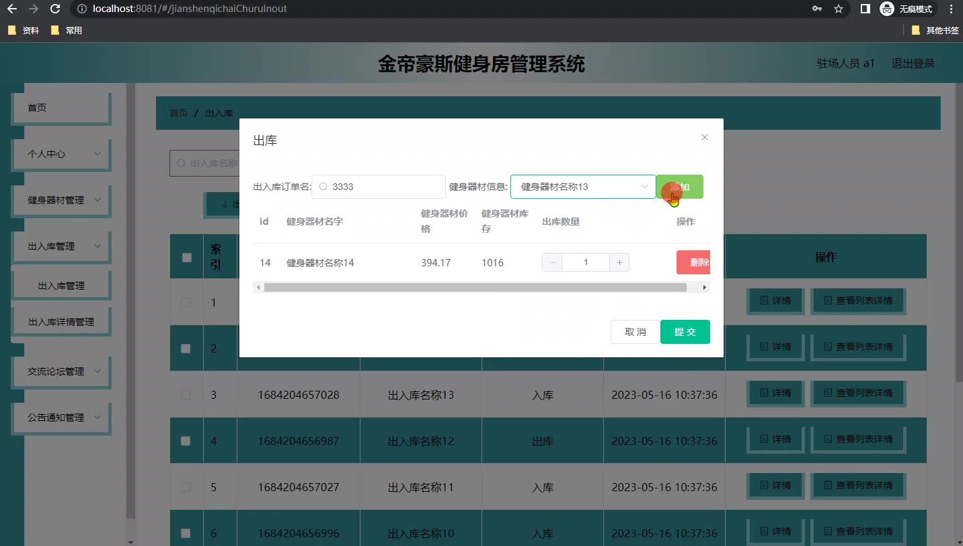Click 退出登录 link in header

click(913, 64)
